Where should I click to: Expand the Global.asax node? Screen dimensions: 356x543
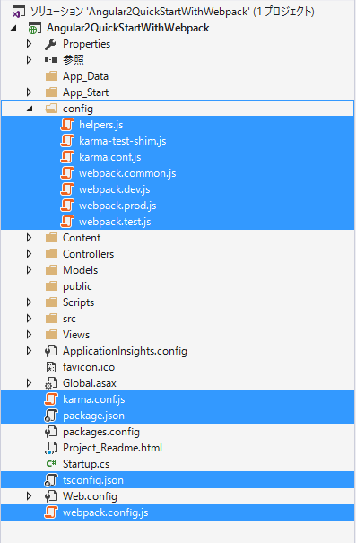[x=30, y=383]
